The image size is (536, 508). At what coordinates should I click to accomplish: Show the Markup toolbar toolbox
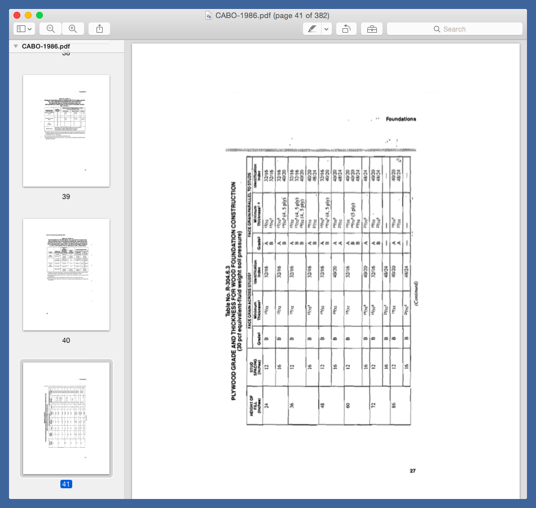click(x=372, y=29)
